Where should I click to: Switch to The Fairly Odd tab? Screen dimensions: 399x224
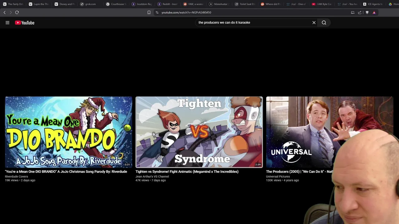pyautogui.click(x=13, y=4)
